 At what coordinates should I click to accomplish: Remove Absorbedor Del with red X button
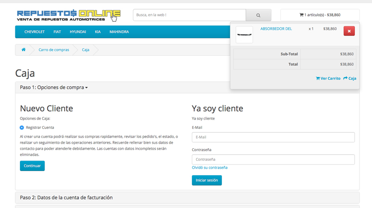[x=349, y=31]
